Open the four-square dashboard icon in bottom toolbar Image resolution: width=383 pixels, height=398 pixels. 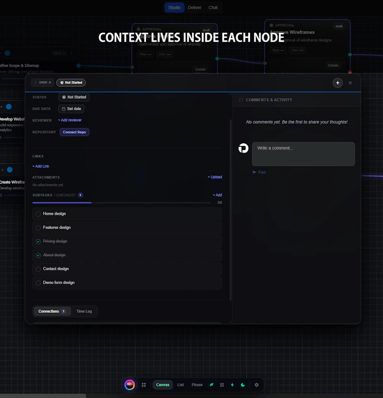pyautogui.click(x=144, y=385)
